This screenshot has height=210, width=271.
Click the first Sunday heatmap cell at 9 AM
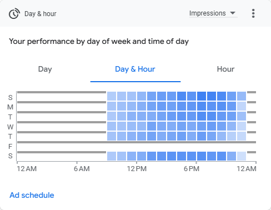pos(112,96)
